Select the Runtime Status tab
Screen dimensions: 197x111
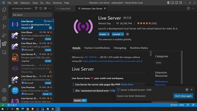(x=139, y=48)
